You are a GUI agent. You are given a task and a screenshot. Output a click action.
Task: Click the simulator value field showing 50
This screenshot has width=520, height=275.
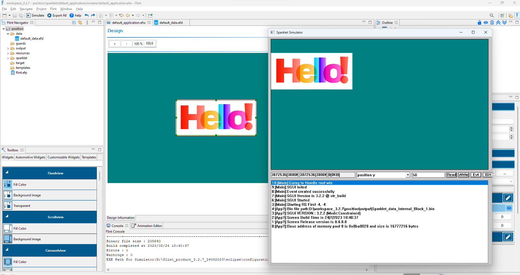click(428, 175)
